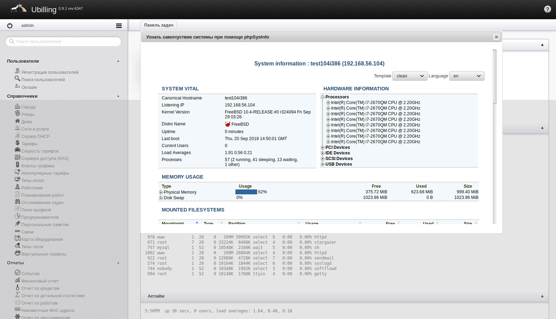Open Виртуальные сервисы link
The width and height of the screenshot is (556, 319).
coord(43,254)
